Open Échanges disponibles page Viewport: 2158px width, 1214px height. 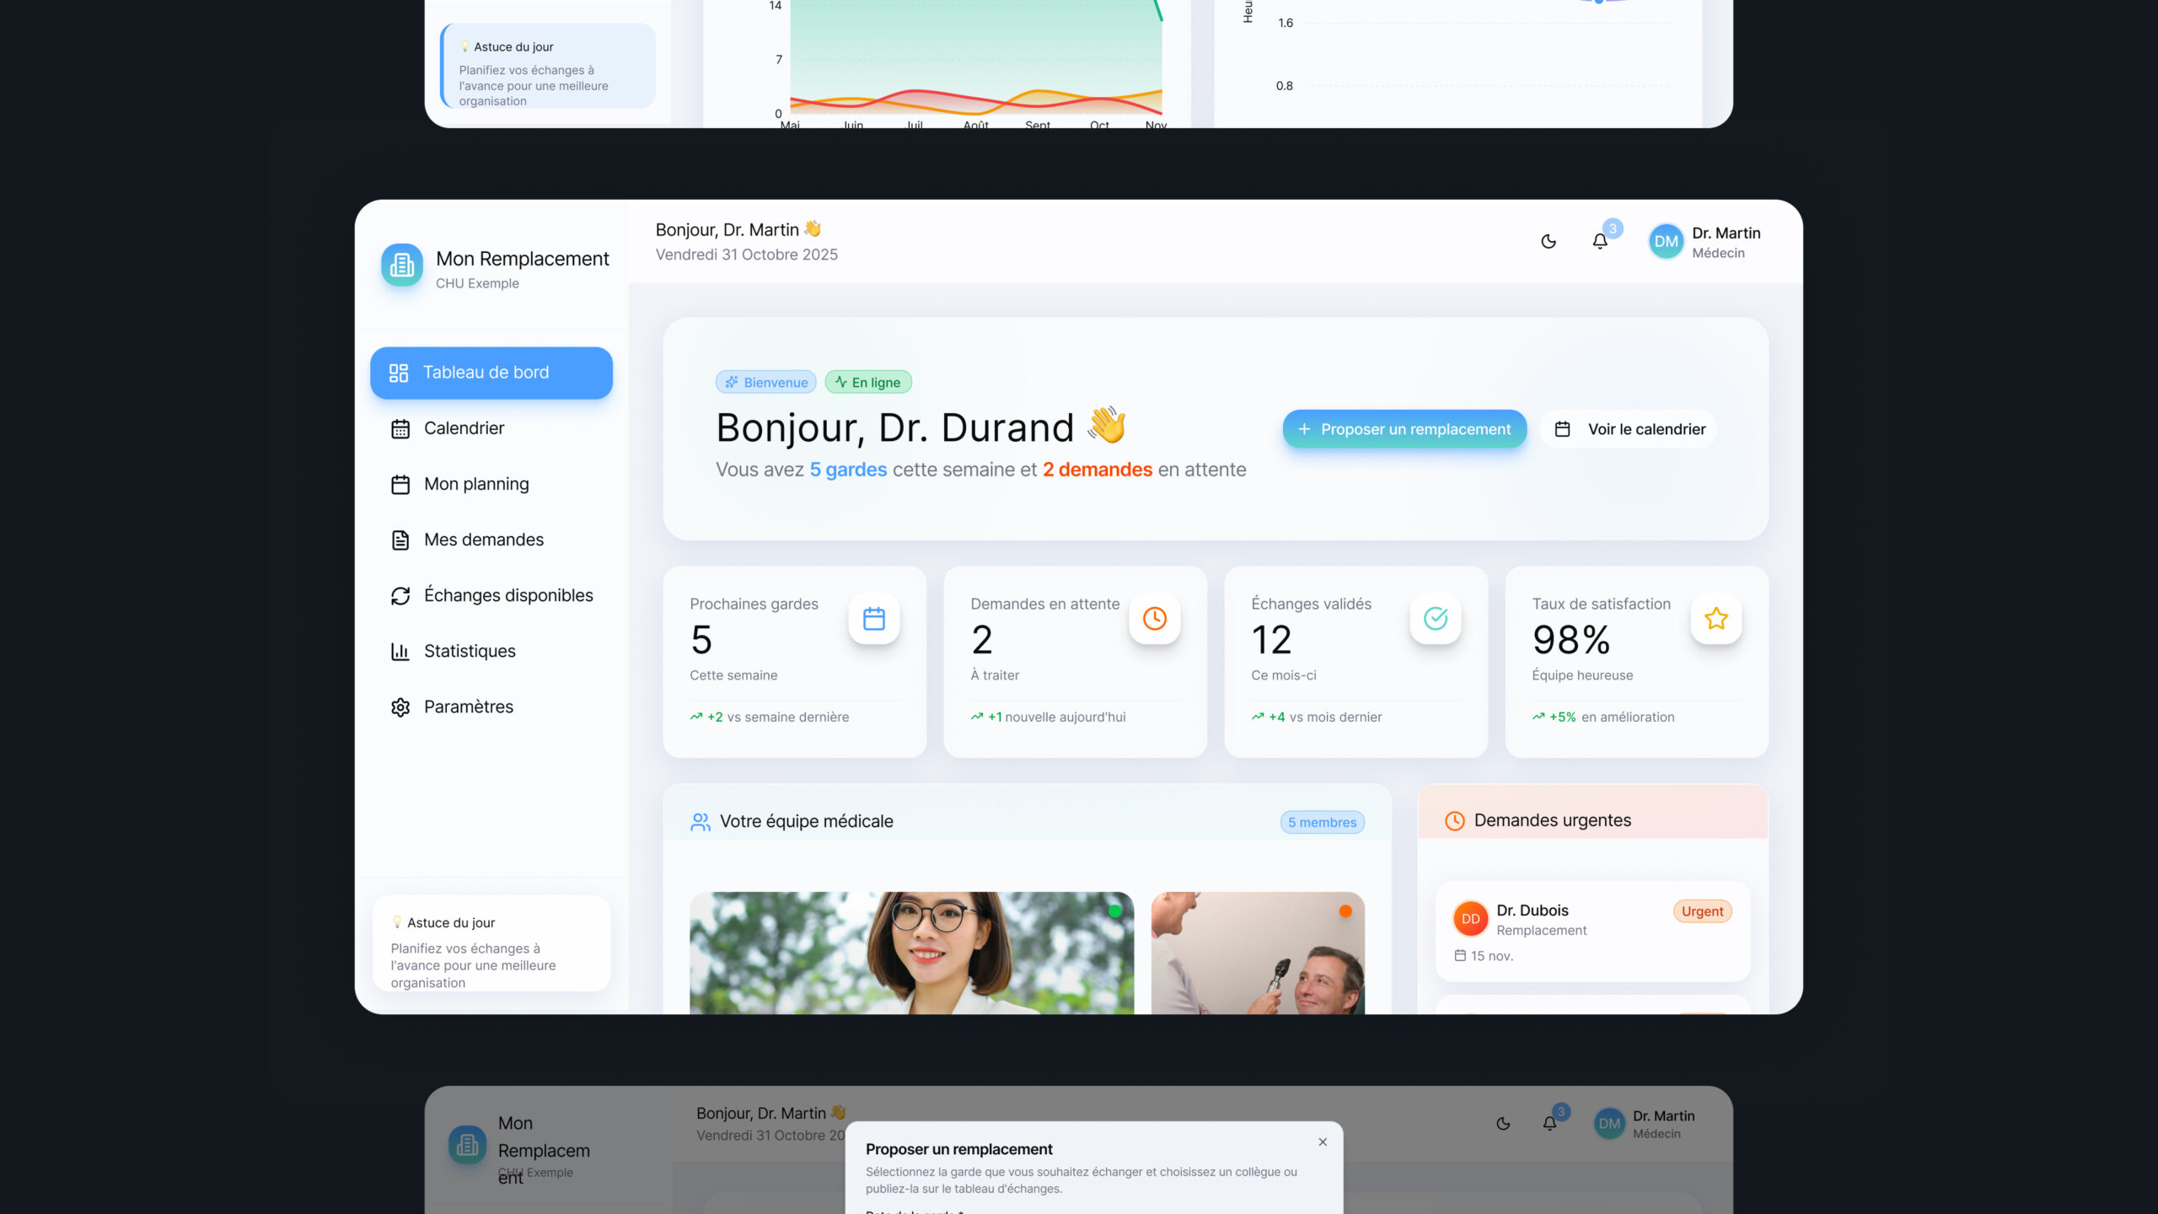pos(507,595)
